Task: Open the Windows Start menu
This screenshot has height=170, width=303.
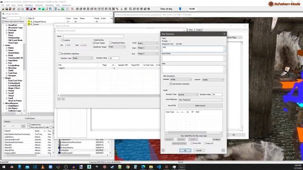Action: [x=4, y=167]
